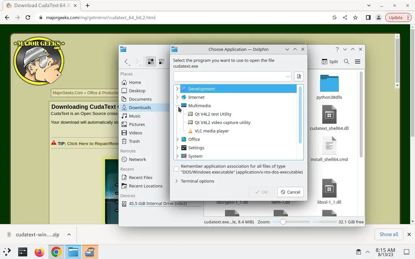Open the clipboard tray icon
The width and height of the screenshot is (415, 259).
click(x=358, y=252)
